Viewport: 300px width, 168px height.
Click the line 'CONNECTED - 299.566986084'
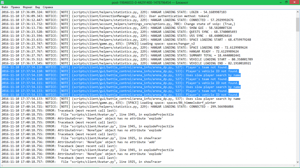pos(117,107)
